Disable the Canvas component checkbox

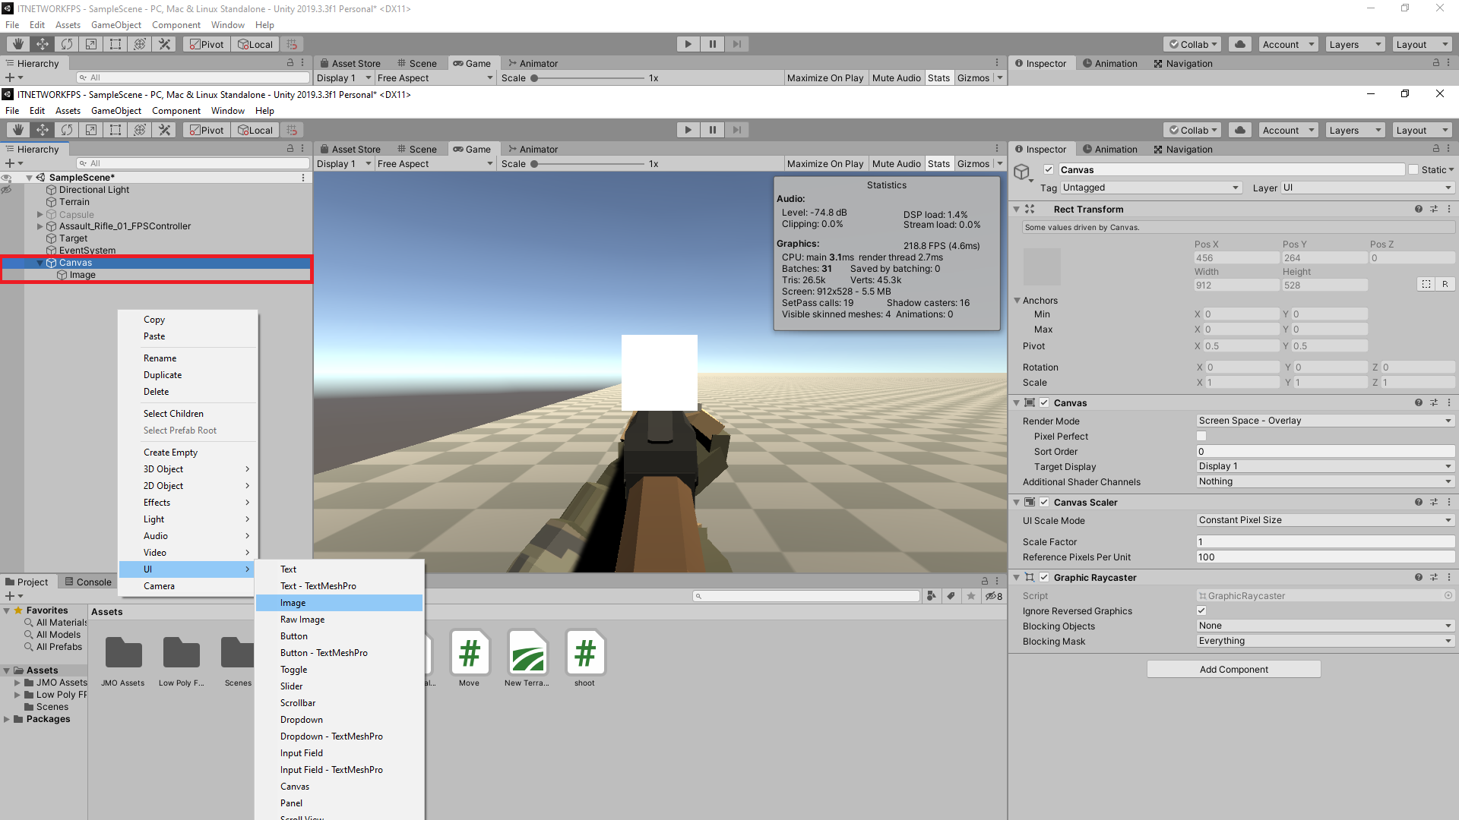coord(1044,402)
